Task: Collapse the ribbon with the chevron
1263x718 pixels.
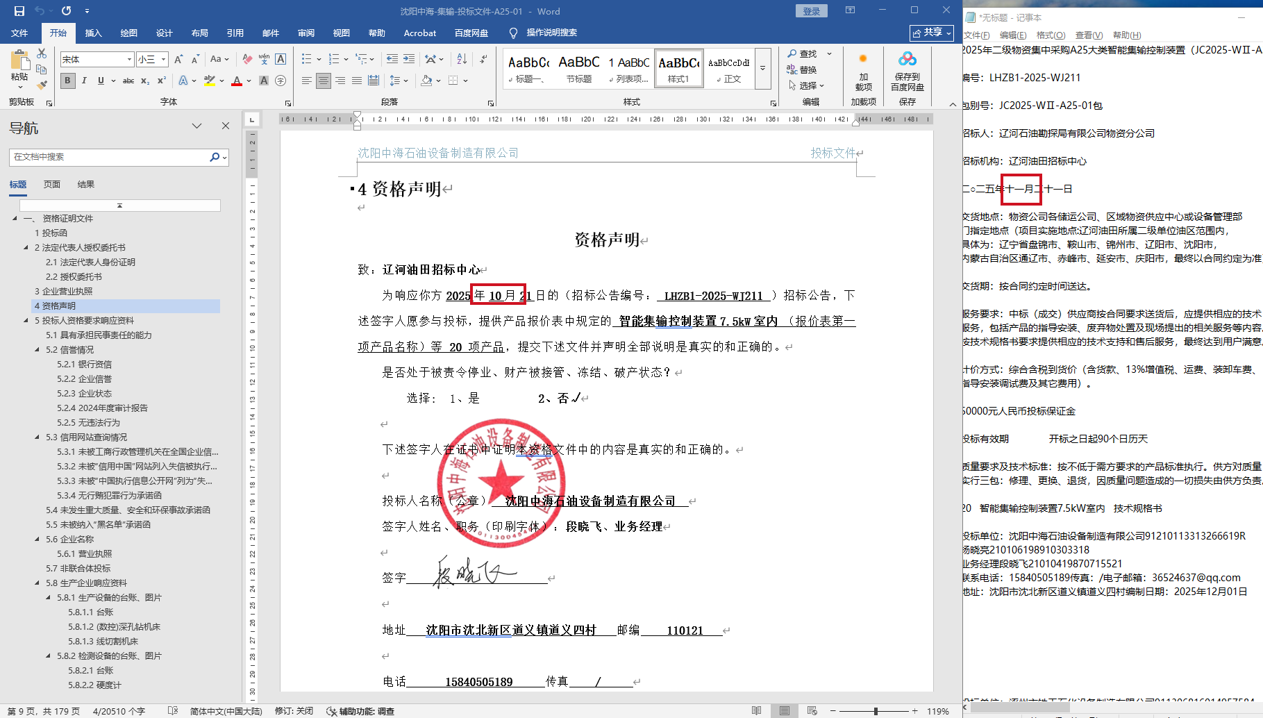Action: pyautogui.click(x=953, y=104)
